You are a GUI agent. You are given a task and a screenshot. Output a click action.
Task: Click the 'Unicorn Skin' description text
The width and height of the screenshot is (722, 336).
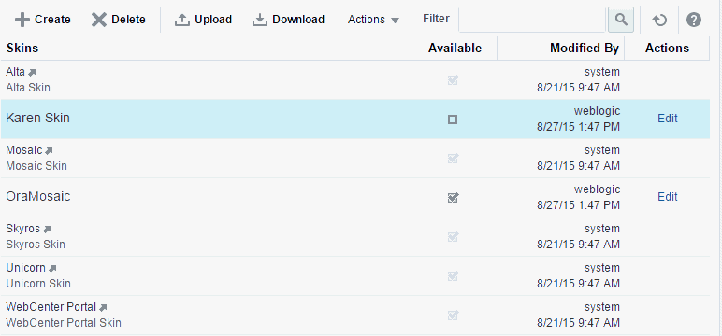click(38, 283)
